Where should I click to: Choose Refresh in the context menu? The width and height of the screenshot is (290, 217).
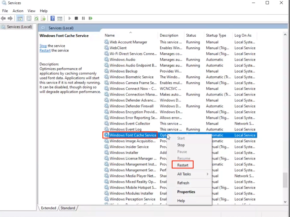coord(189,183)
